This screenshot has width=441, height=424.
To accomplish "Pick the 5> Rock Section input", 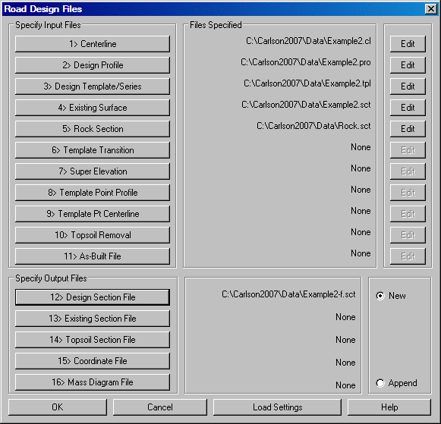I will [93, 129].
